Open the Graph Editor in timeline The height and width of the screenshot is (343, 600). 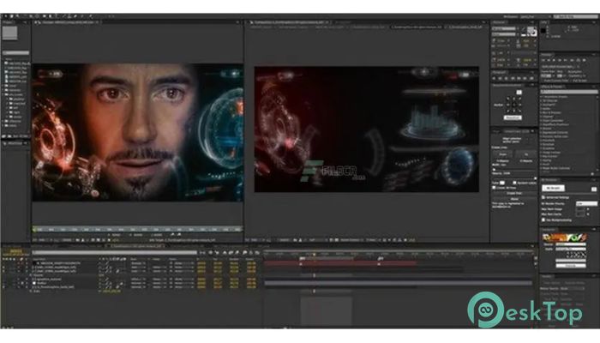257,253
